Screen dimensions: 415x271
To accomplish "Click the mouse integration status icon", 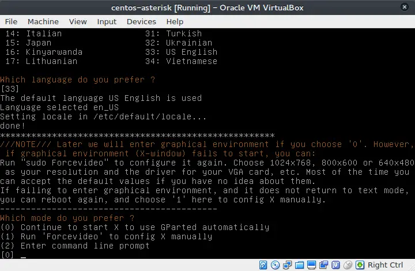I will point(348,265).
